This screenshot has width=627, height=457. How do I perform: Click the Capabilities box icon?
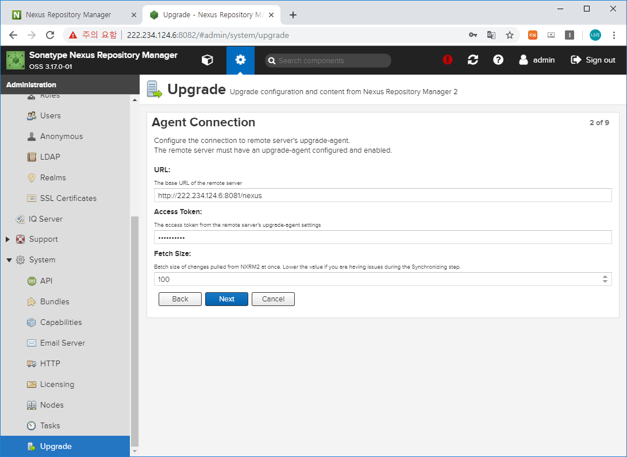pyautogui.click(x=32, y=323)
